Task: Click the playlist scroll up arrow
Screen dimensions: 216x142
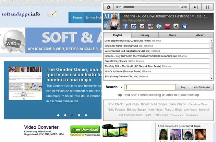Action: [x=212, y=40]
